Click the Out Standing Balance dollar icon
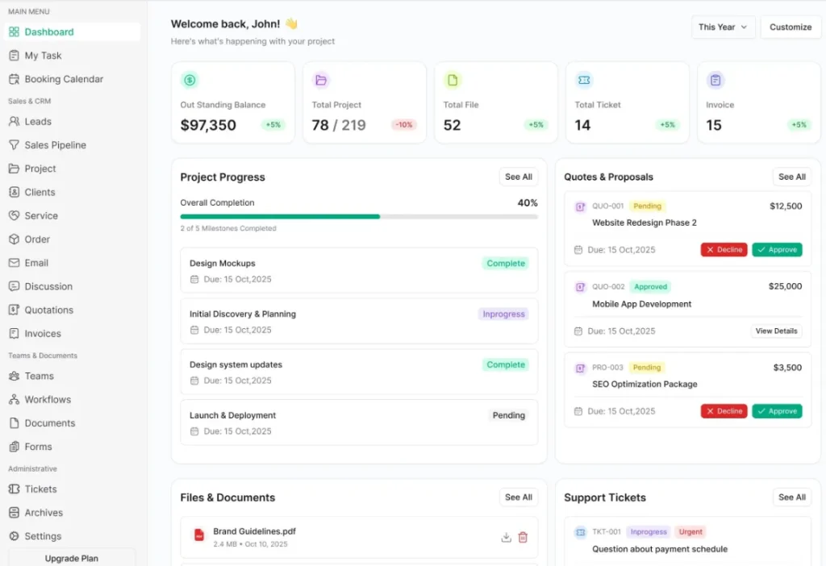This screenshot has width=826, height=566. coord(190,80)
